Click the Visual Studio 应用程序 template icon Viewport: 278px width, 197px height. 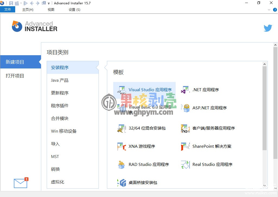pyautogui.click(x=122, y=90)
